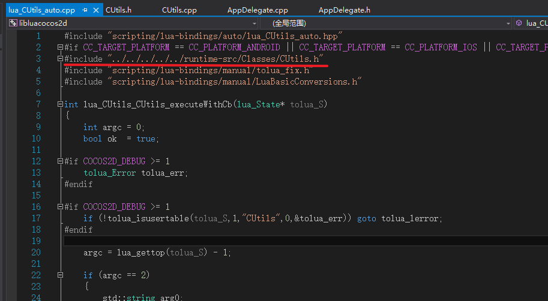Collapse the CC_TARGET_PLATFORM #if block on line 2
Image resolution: width=548 pixels, height=301 pixels.
tap(59, 47)
